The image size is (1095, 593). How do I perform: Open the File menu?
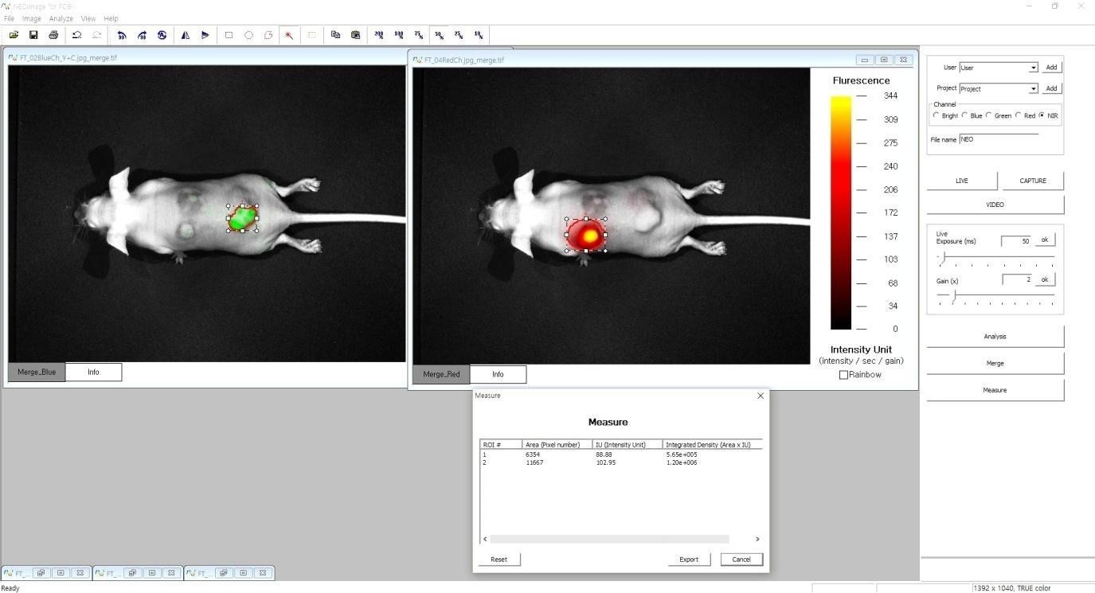tap(9, 18)
